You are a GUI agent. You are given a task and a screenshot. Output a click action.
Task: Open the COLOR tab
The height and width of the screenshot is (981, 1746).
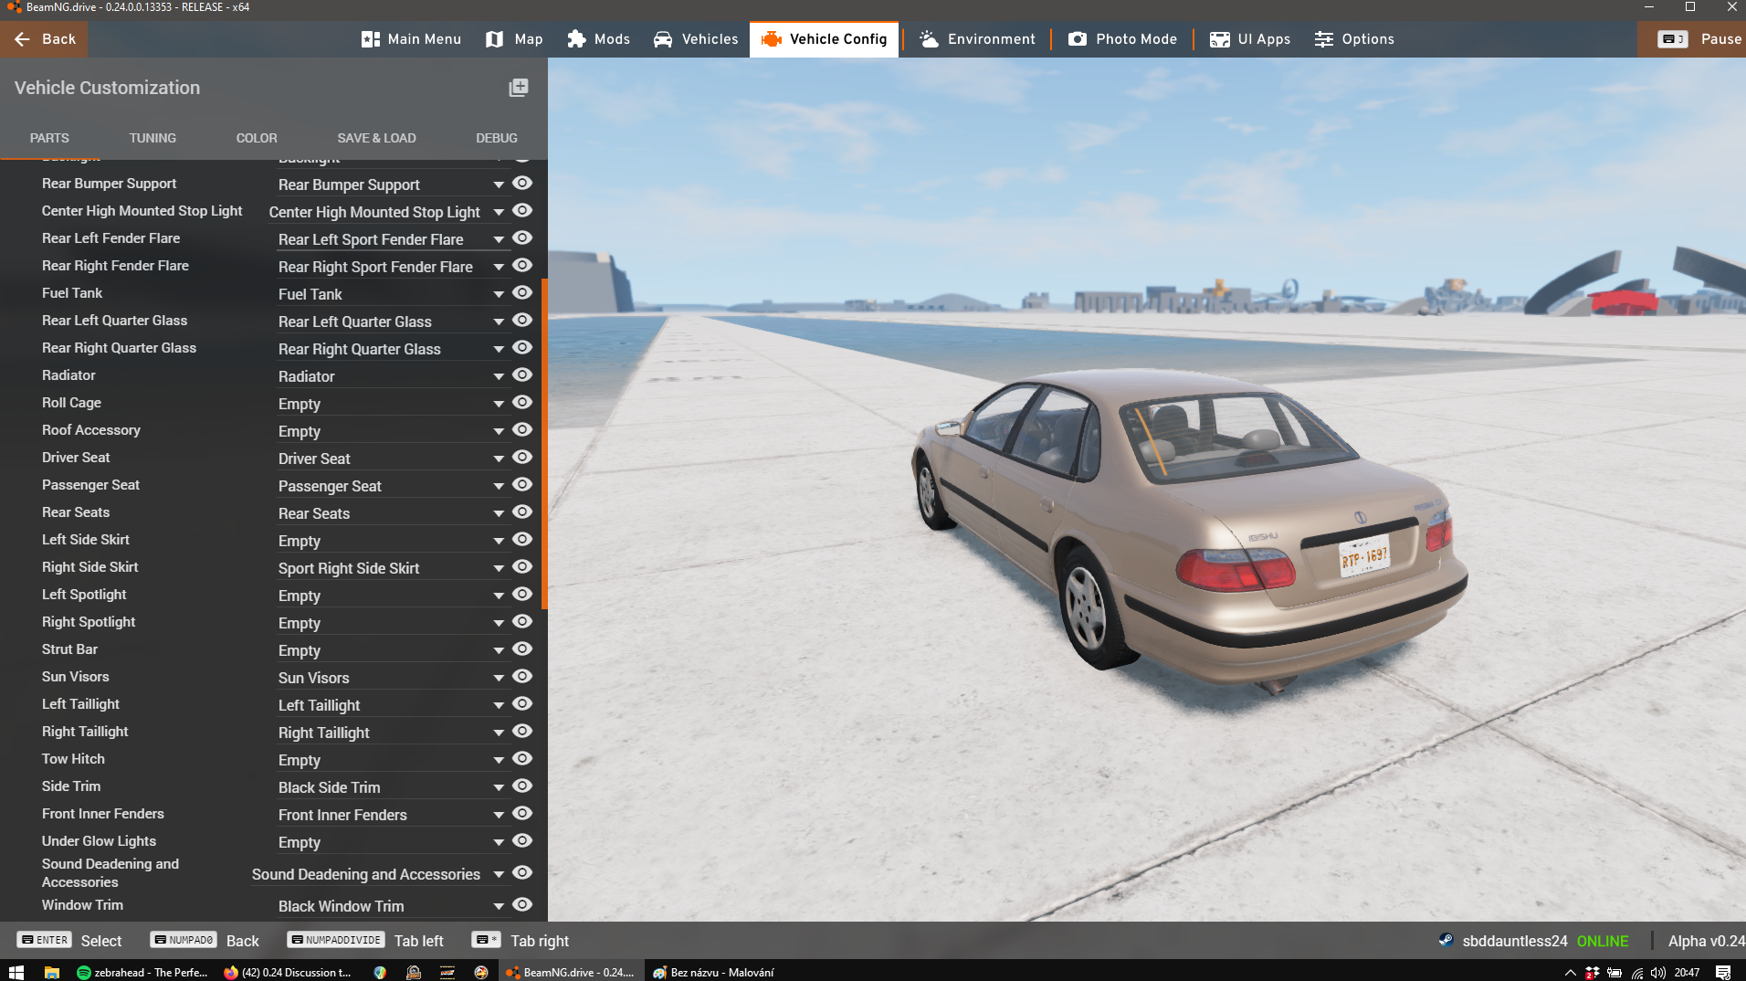[x=257, y=138]
